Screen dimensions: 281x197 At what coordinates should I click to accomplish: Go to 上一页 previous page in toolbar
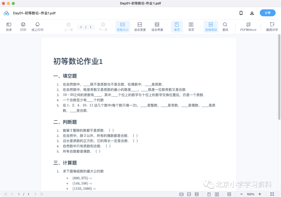(68, 27)
